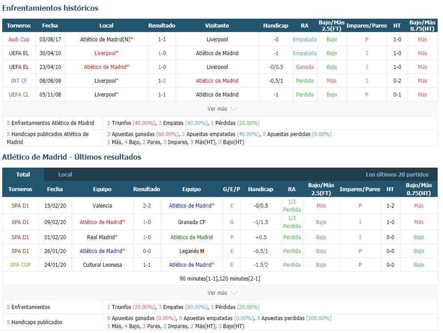
Task: Select Valencia team in 15/02/20 row
Action: point(102,206)
